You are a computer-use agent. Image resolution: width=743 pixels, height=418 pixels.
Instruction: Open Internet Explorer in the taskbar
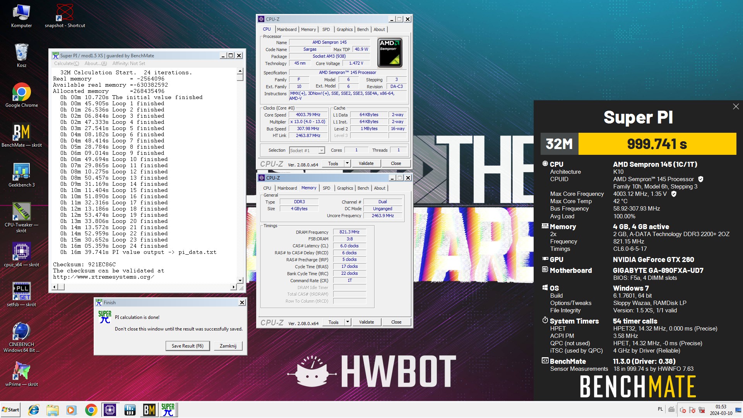34,410
